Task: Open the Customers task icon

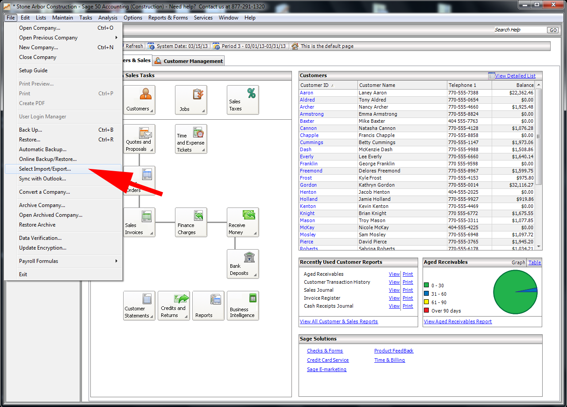Action: 139,99
